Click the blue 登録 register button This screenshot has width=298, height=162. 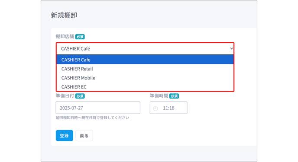coord(65,136)
